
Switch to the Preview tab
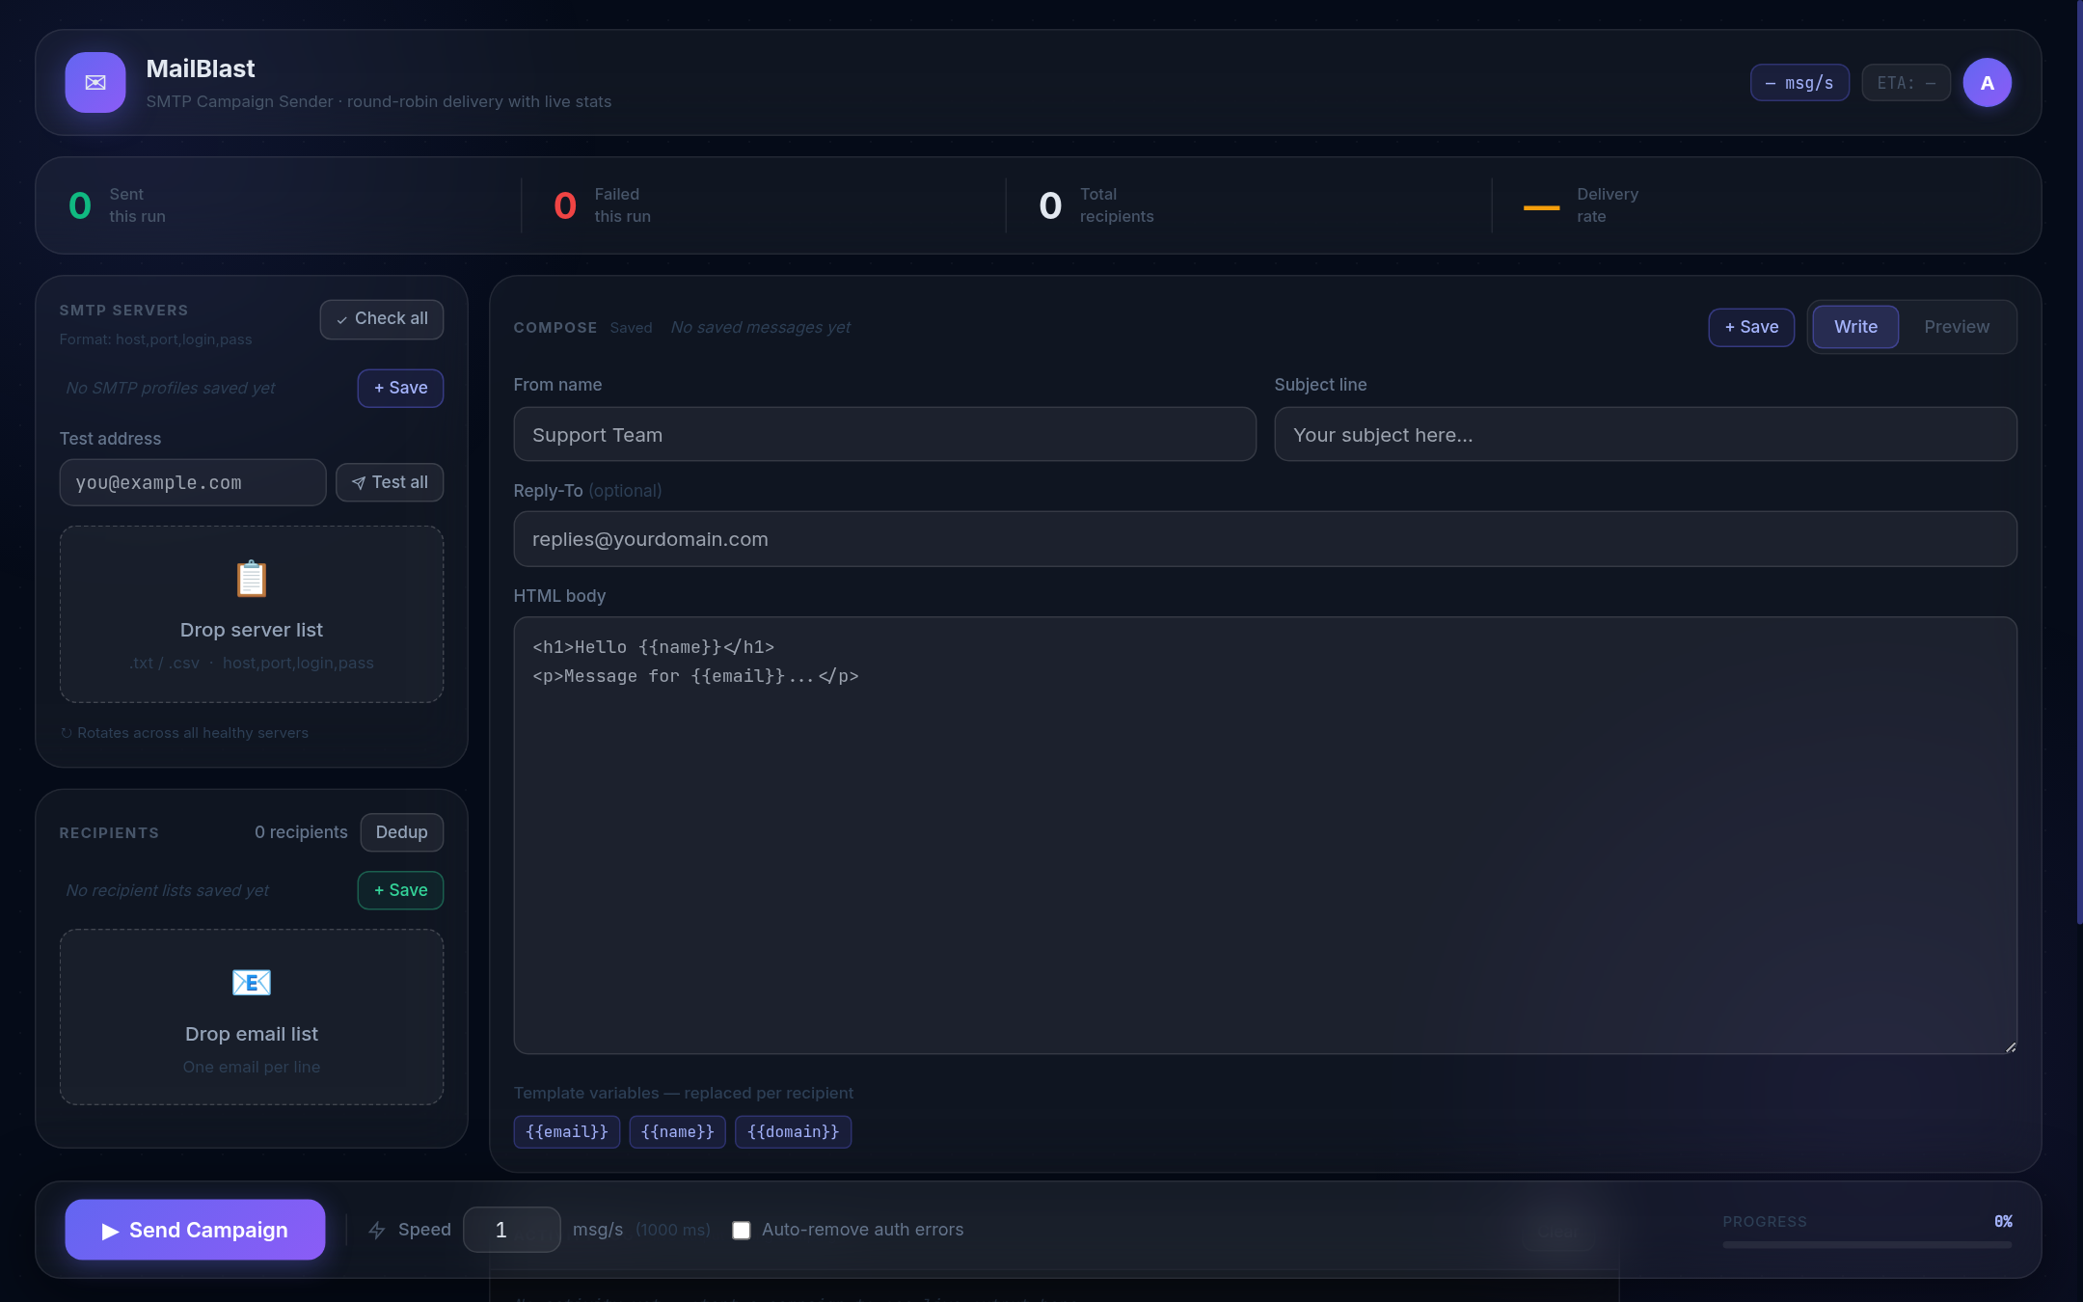[x=1957, y=327]
